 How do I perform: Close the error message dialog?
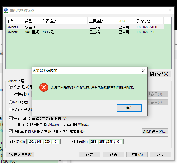143,71
